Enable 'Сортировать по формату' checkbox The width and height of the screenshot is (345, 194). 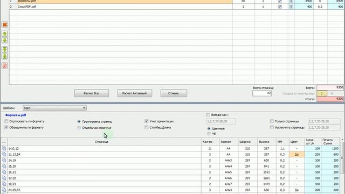click(x=6, y=121)
